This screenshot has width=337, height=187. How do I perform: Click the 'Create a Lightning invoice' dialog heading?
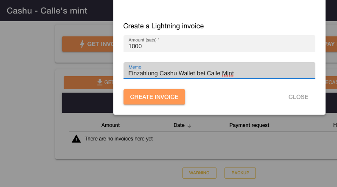pyautogui.click(x=163, y=26)
